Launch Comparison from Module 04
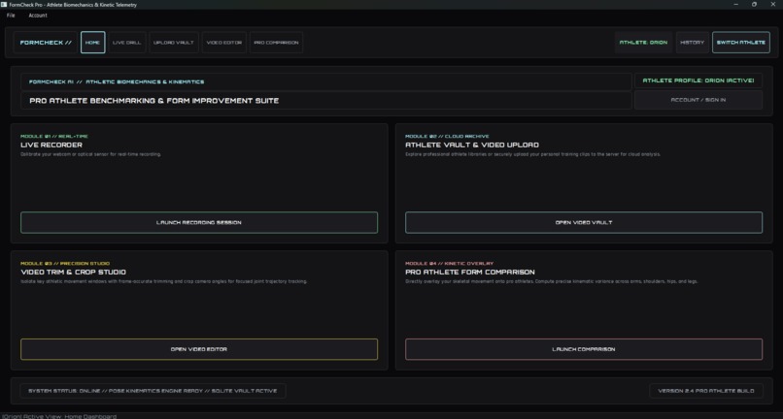Screen dimensions: 783x419 pos(584,349)
